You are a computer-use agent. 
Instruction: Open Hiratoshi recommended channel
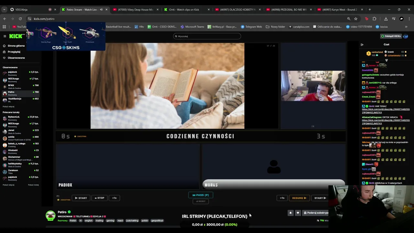20,151
